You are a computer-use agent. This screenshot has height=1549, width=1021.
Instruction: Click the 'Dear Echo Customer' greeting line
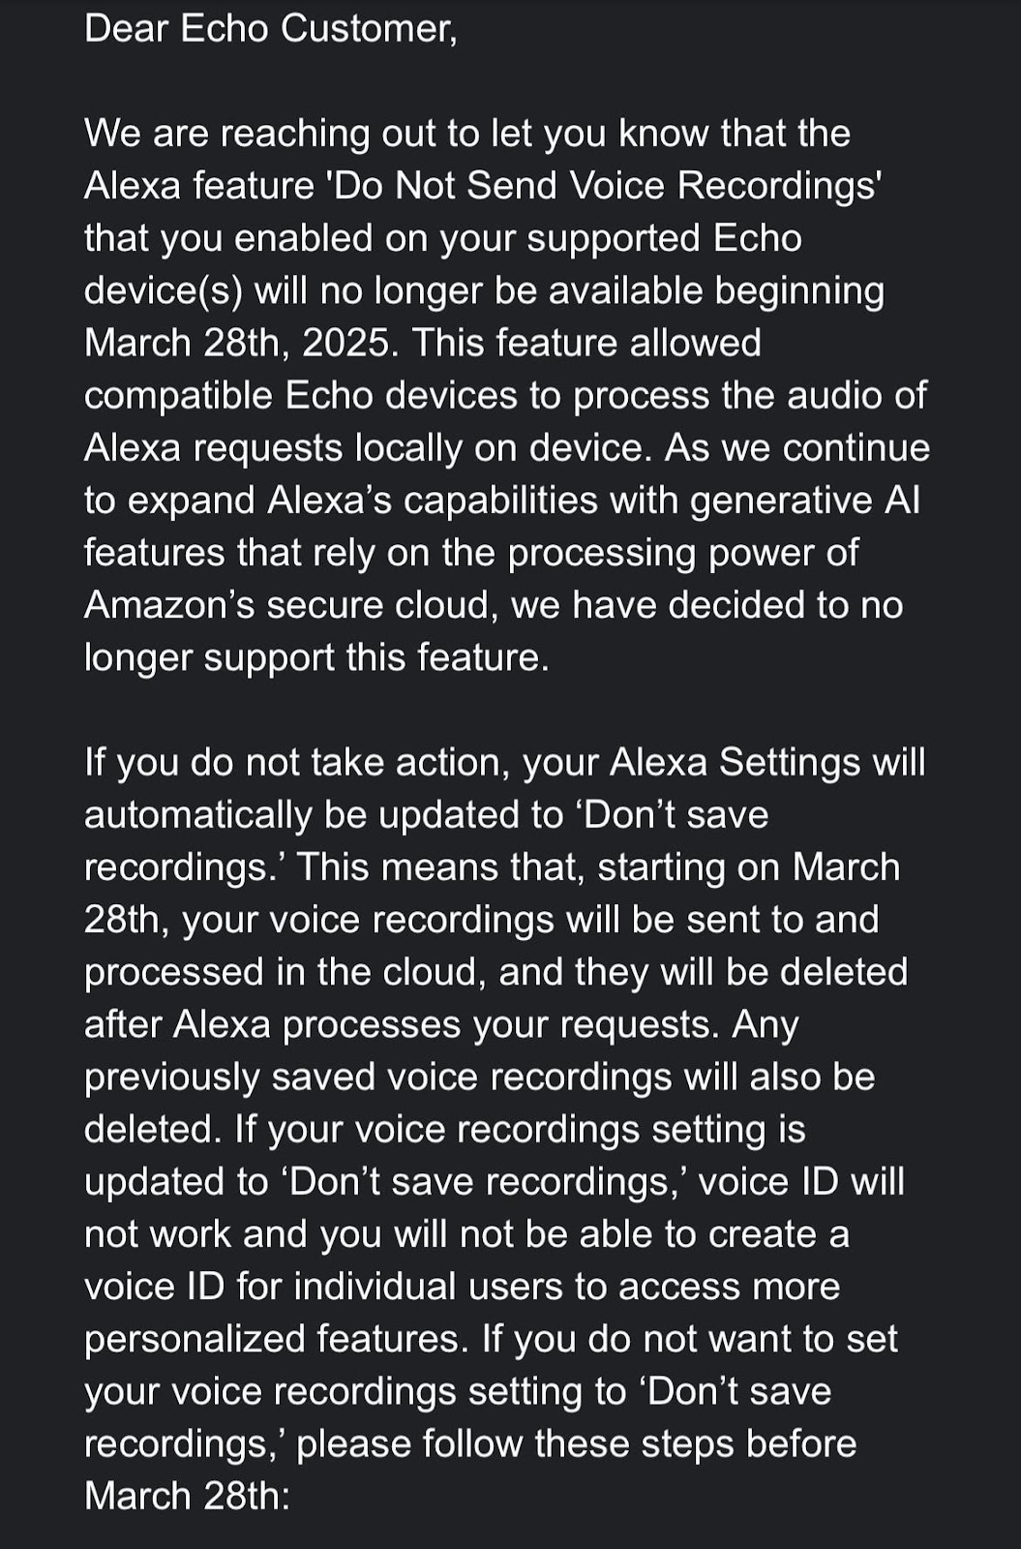coord(270,29)
